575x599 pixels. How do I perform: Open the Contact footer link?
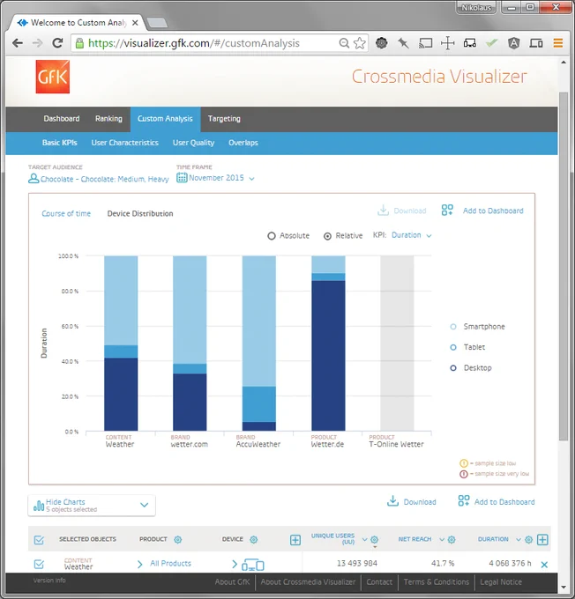click(x=379, y=581)
